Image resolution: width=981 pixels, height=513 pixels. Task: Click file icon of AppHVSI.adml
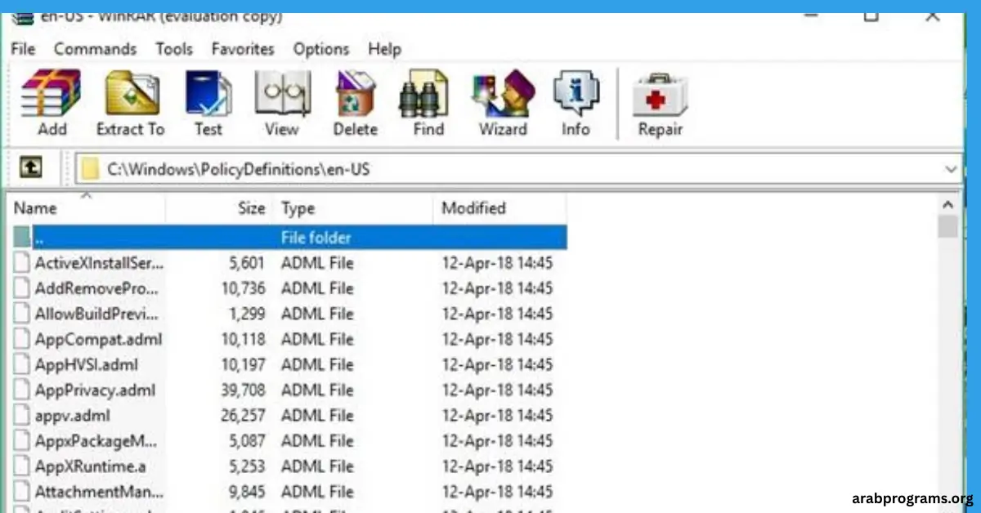click(x=22, y=364)
